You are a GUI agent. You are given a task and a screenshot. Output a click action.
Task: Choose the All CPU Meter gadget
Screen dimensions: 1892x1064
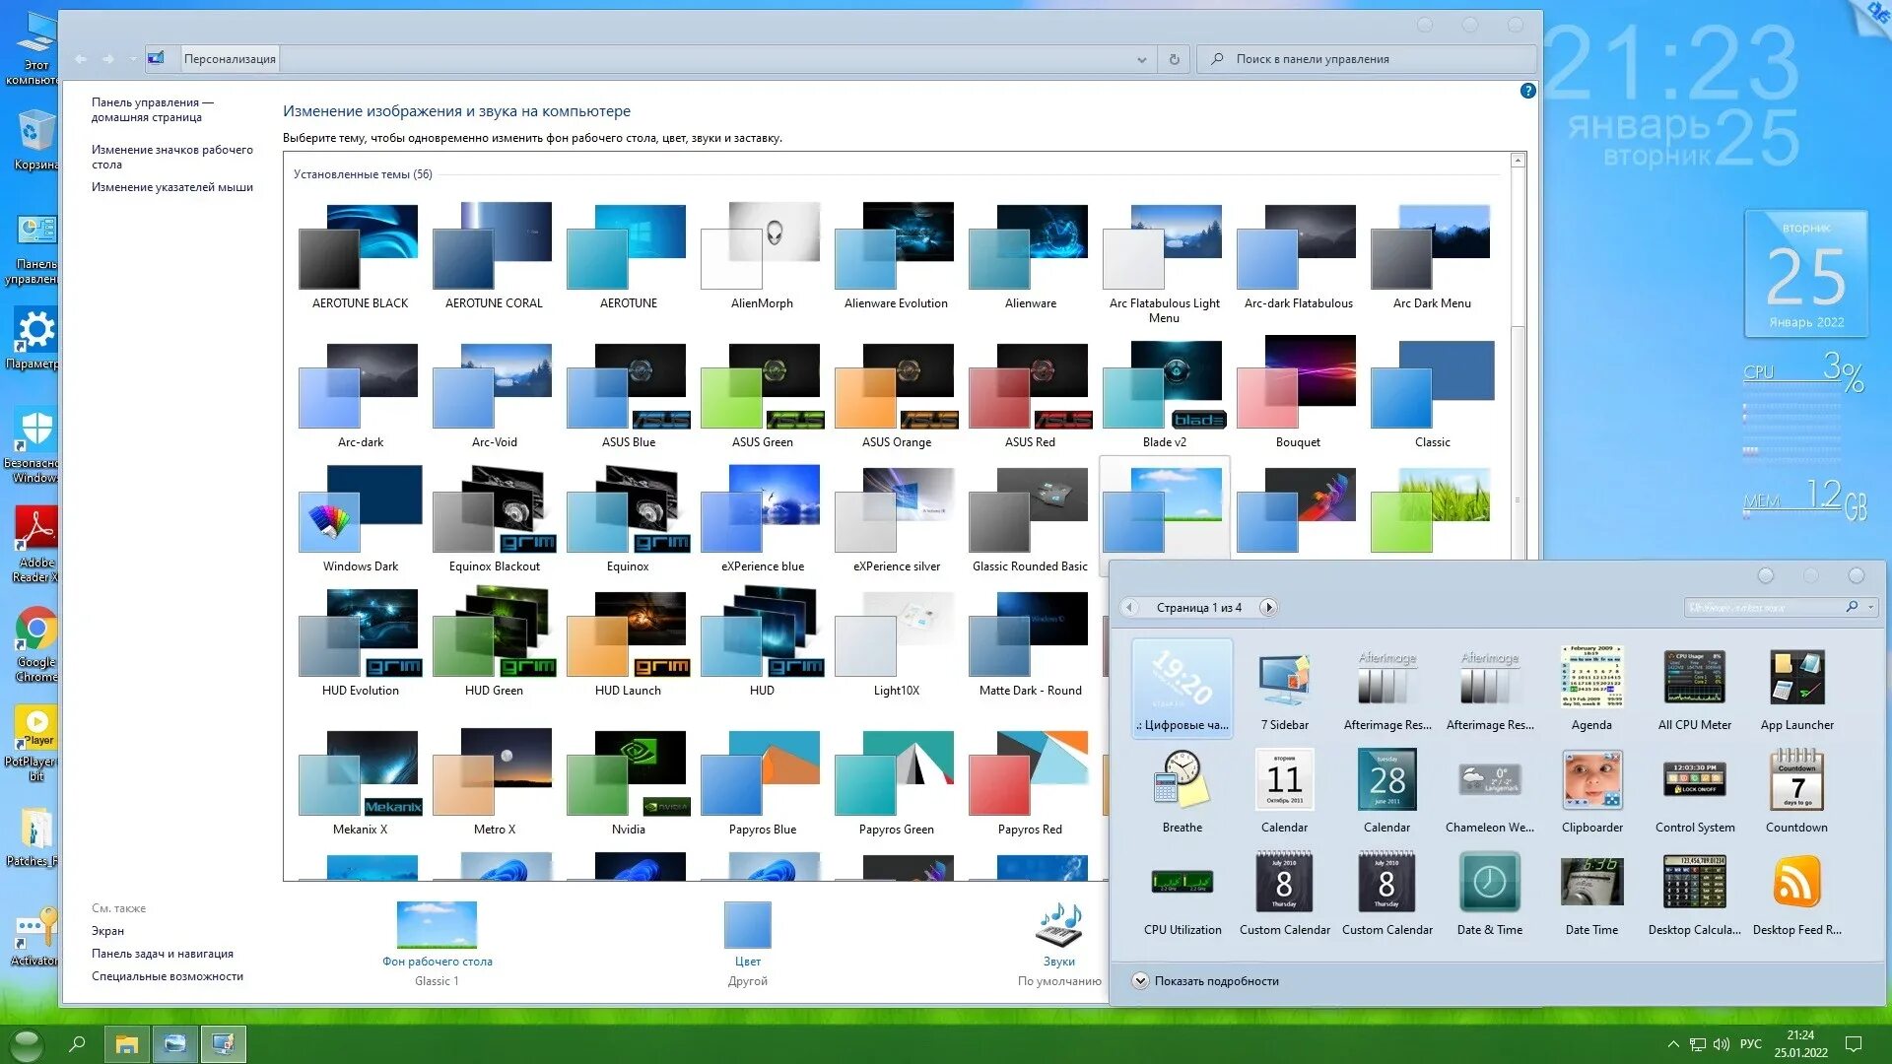[x=1694, y=679]
